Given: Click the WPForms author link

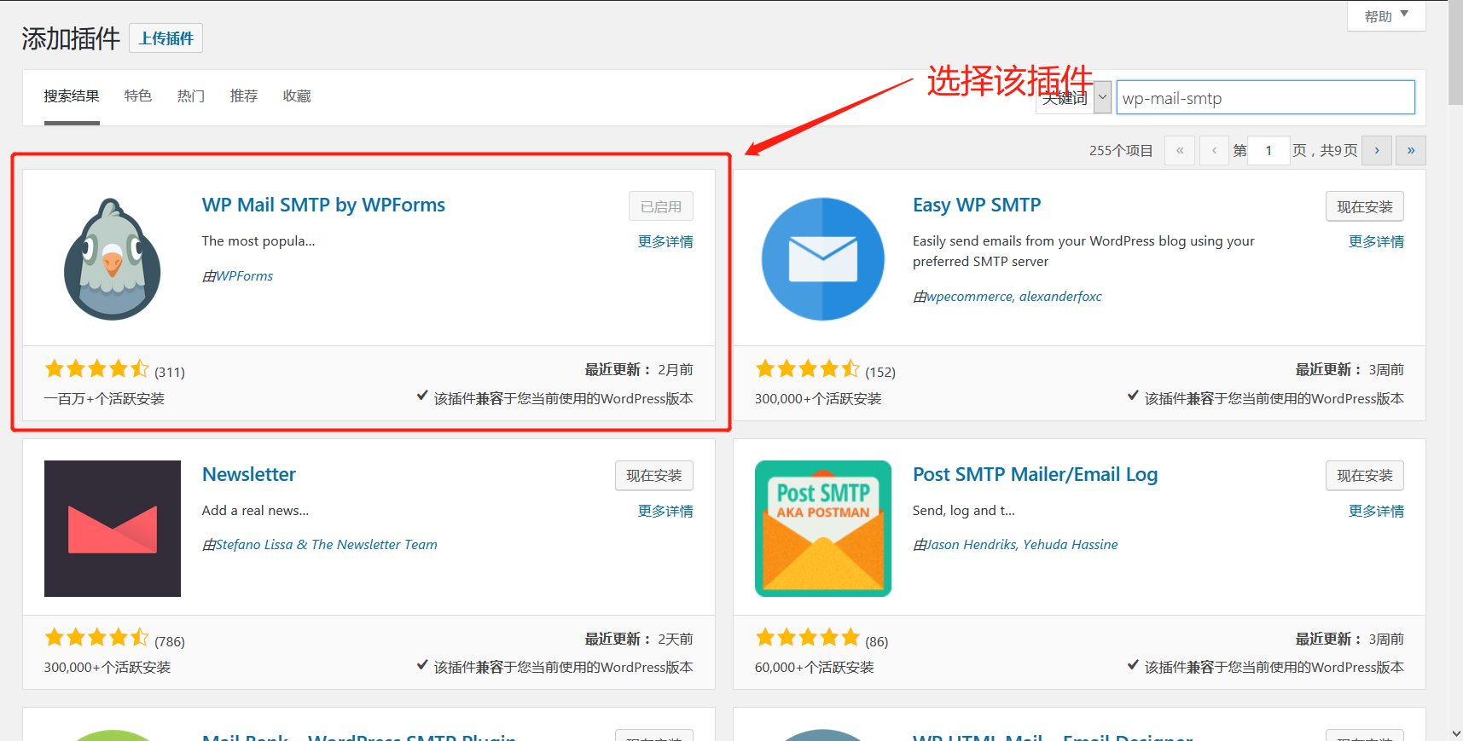Looking at the screenshot, I should 244,276.
